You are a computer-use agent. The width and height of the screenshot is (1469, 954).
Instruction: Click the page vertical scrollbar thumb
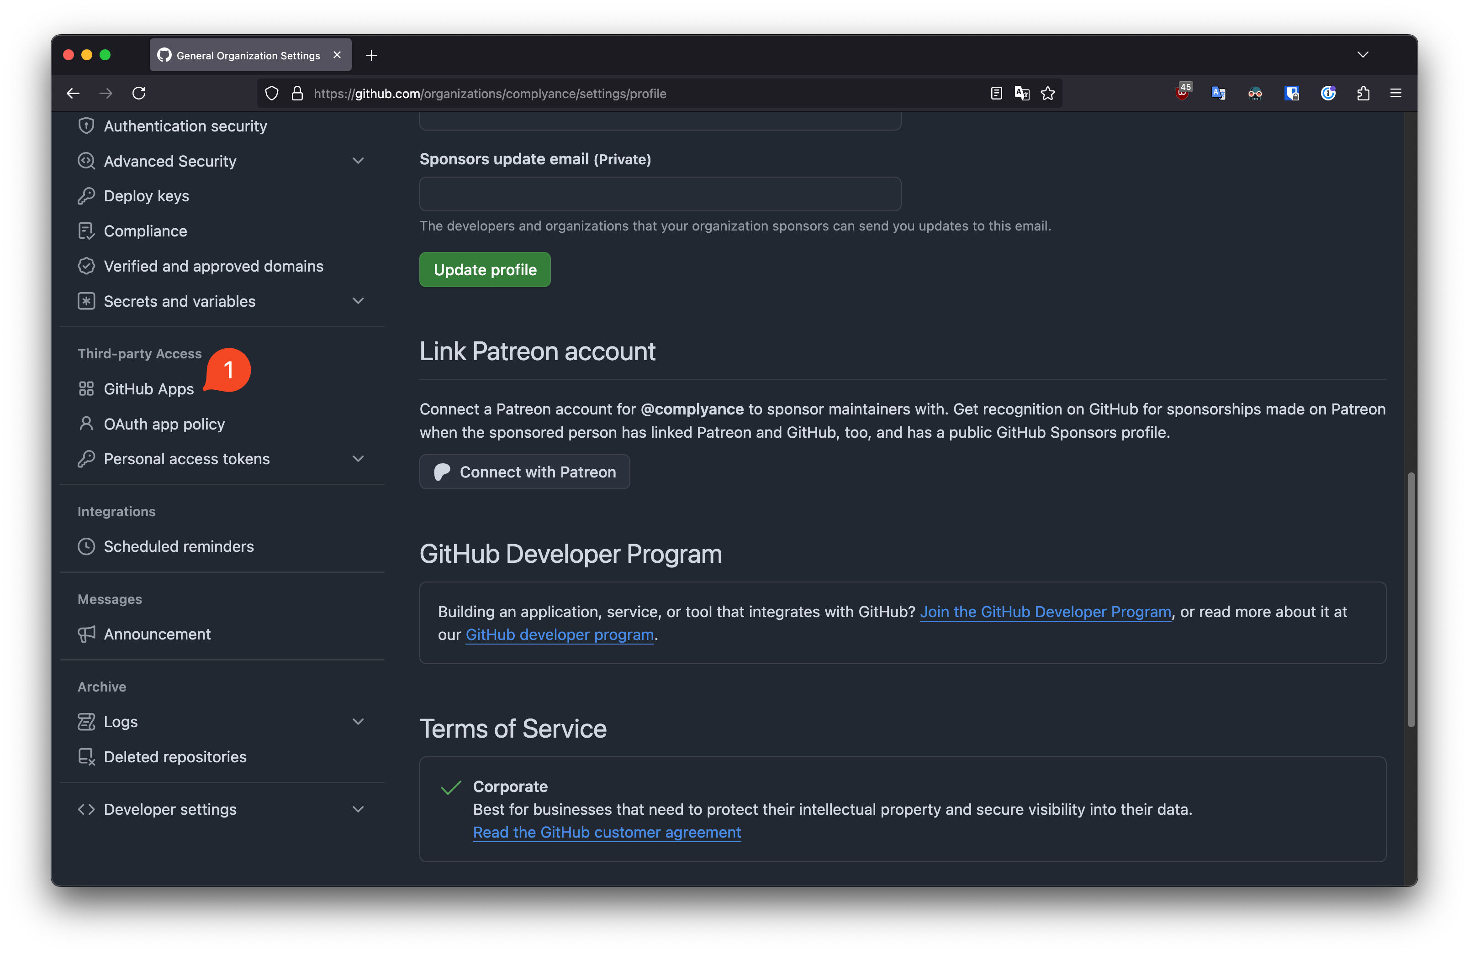[x=1411, y=599]
